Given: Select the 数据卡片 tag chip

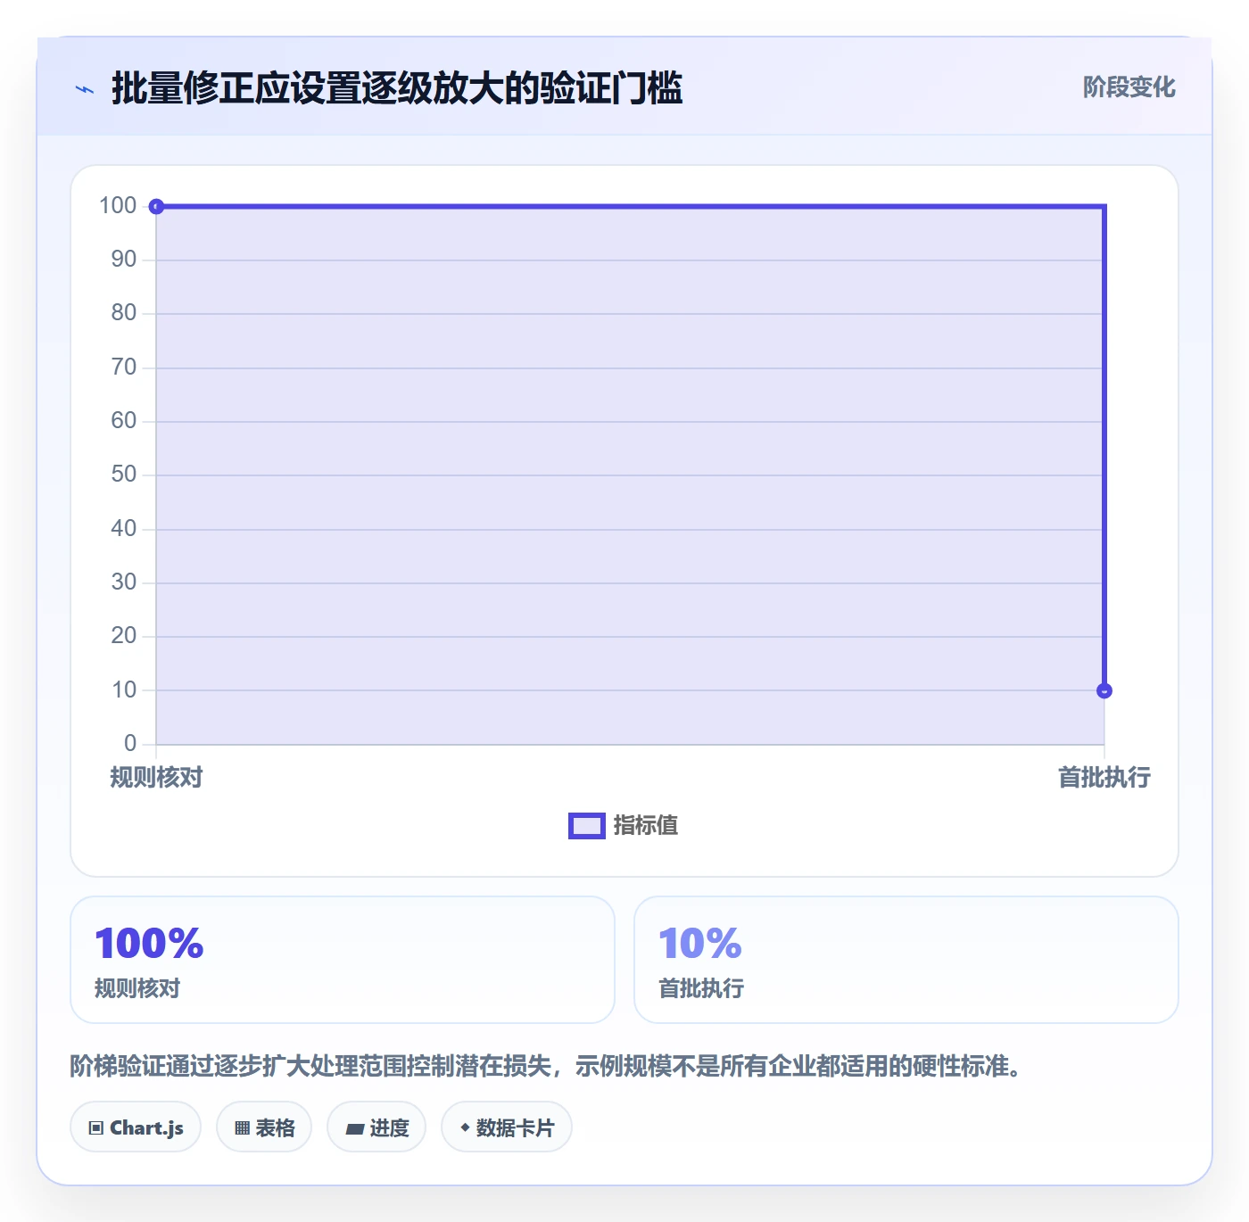Looking at the screenshot, I should (x=507, y=1127).
